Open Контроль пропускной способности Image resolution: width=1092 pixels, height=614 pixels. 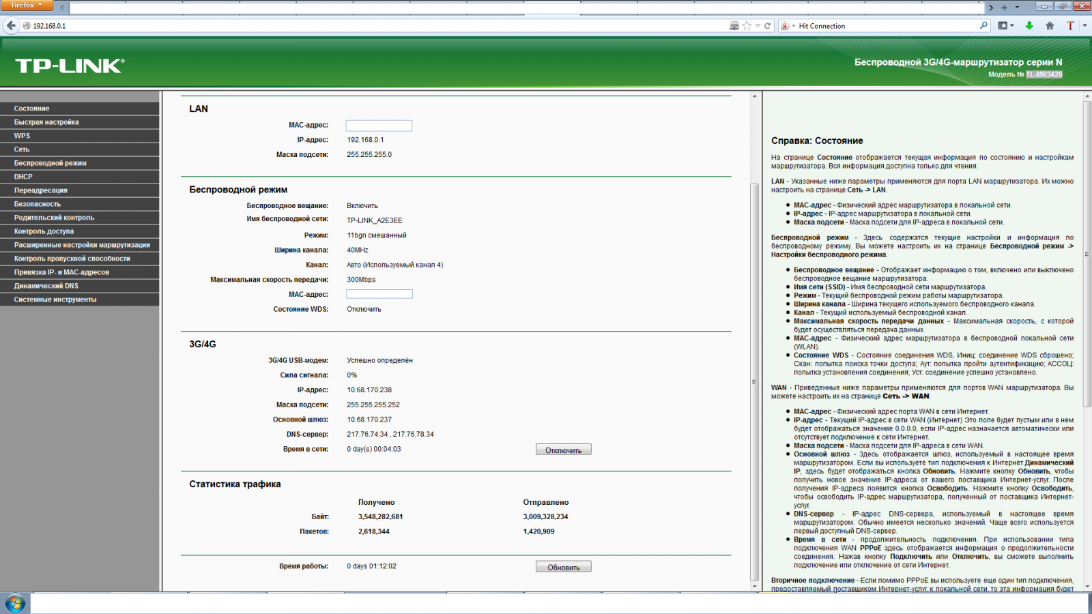pyautogui.click(x=80, y=259)
